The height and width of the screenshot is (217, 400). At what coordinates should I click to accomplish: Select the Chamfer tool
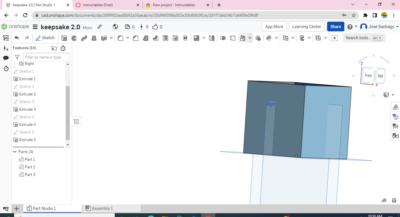pyautogui.click(x=136, y=38)
